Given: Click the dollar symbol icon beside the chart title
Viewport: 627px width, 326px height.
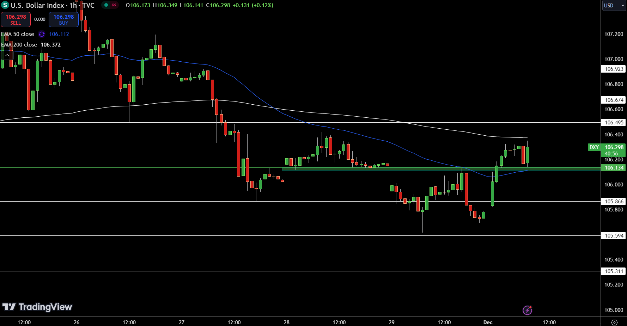Looking at the screenshot, I should click(x=5, y=5).
